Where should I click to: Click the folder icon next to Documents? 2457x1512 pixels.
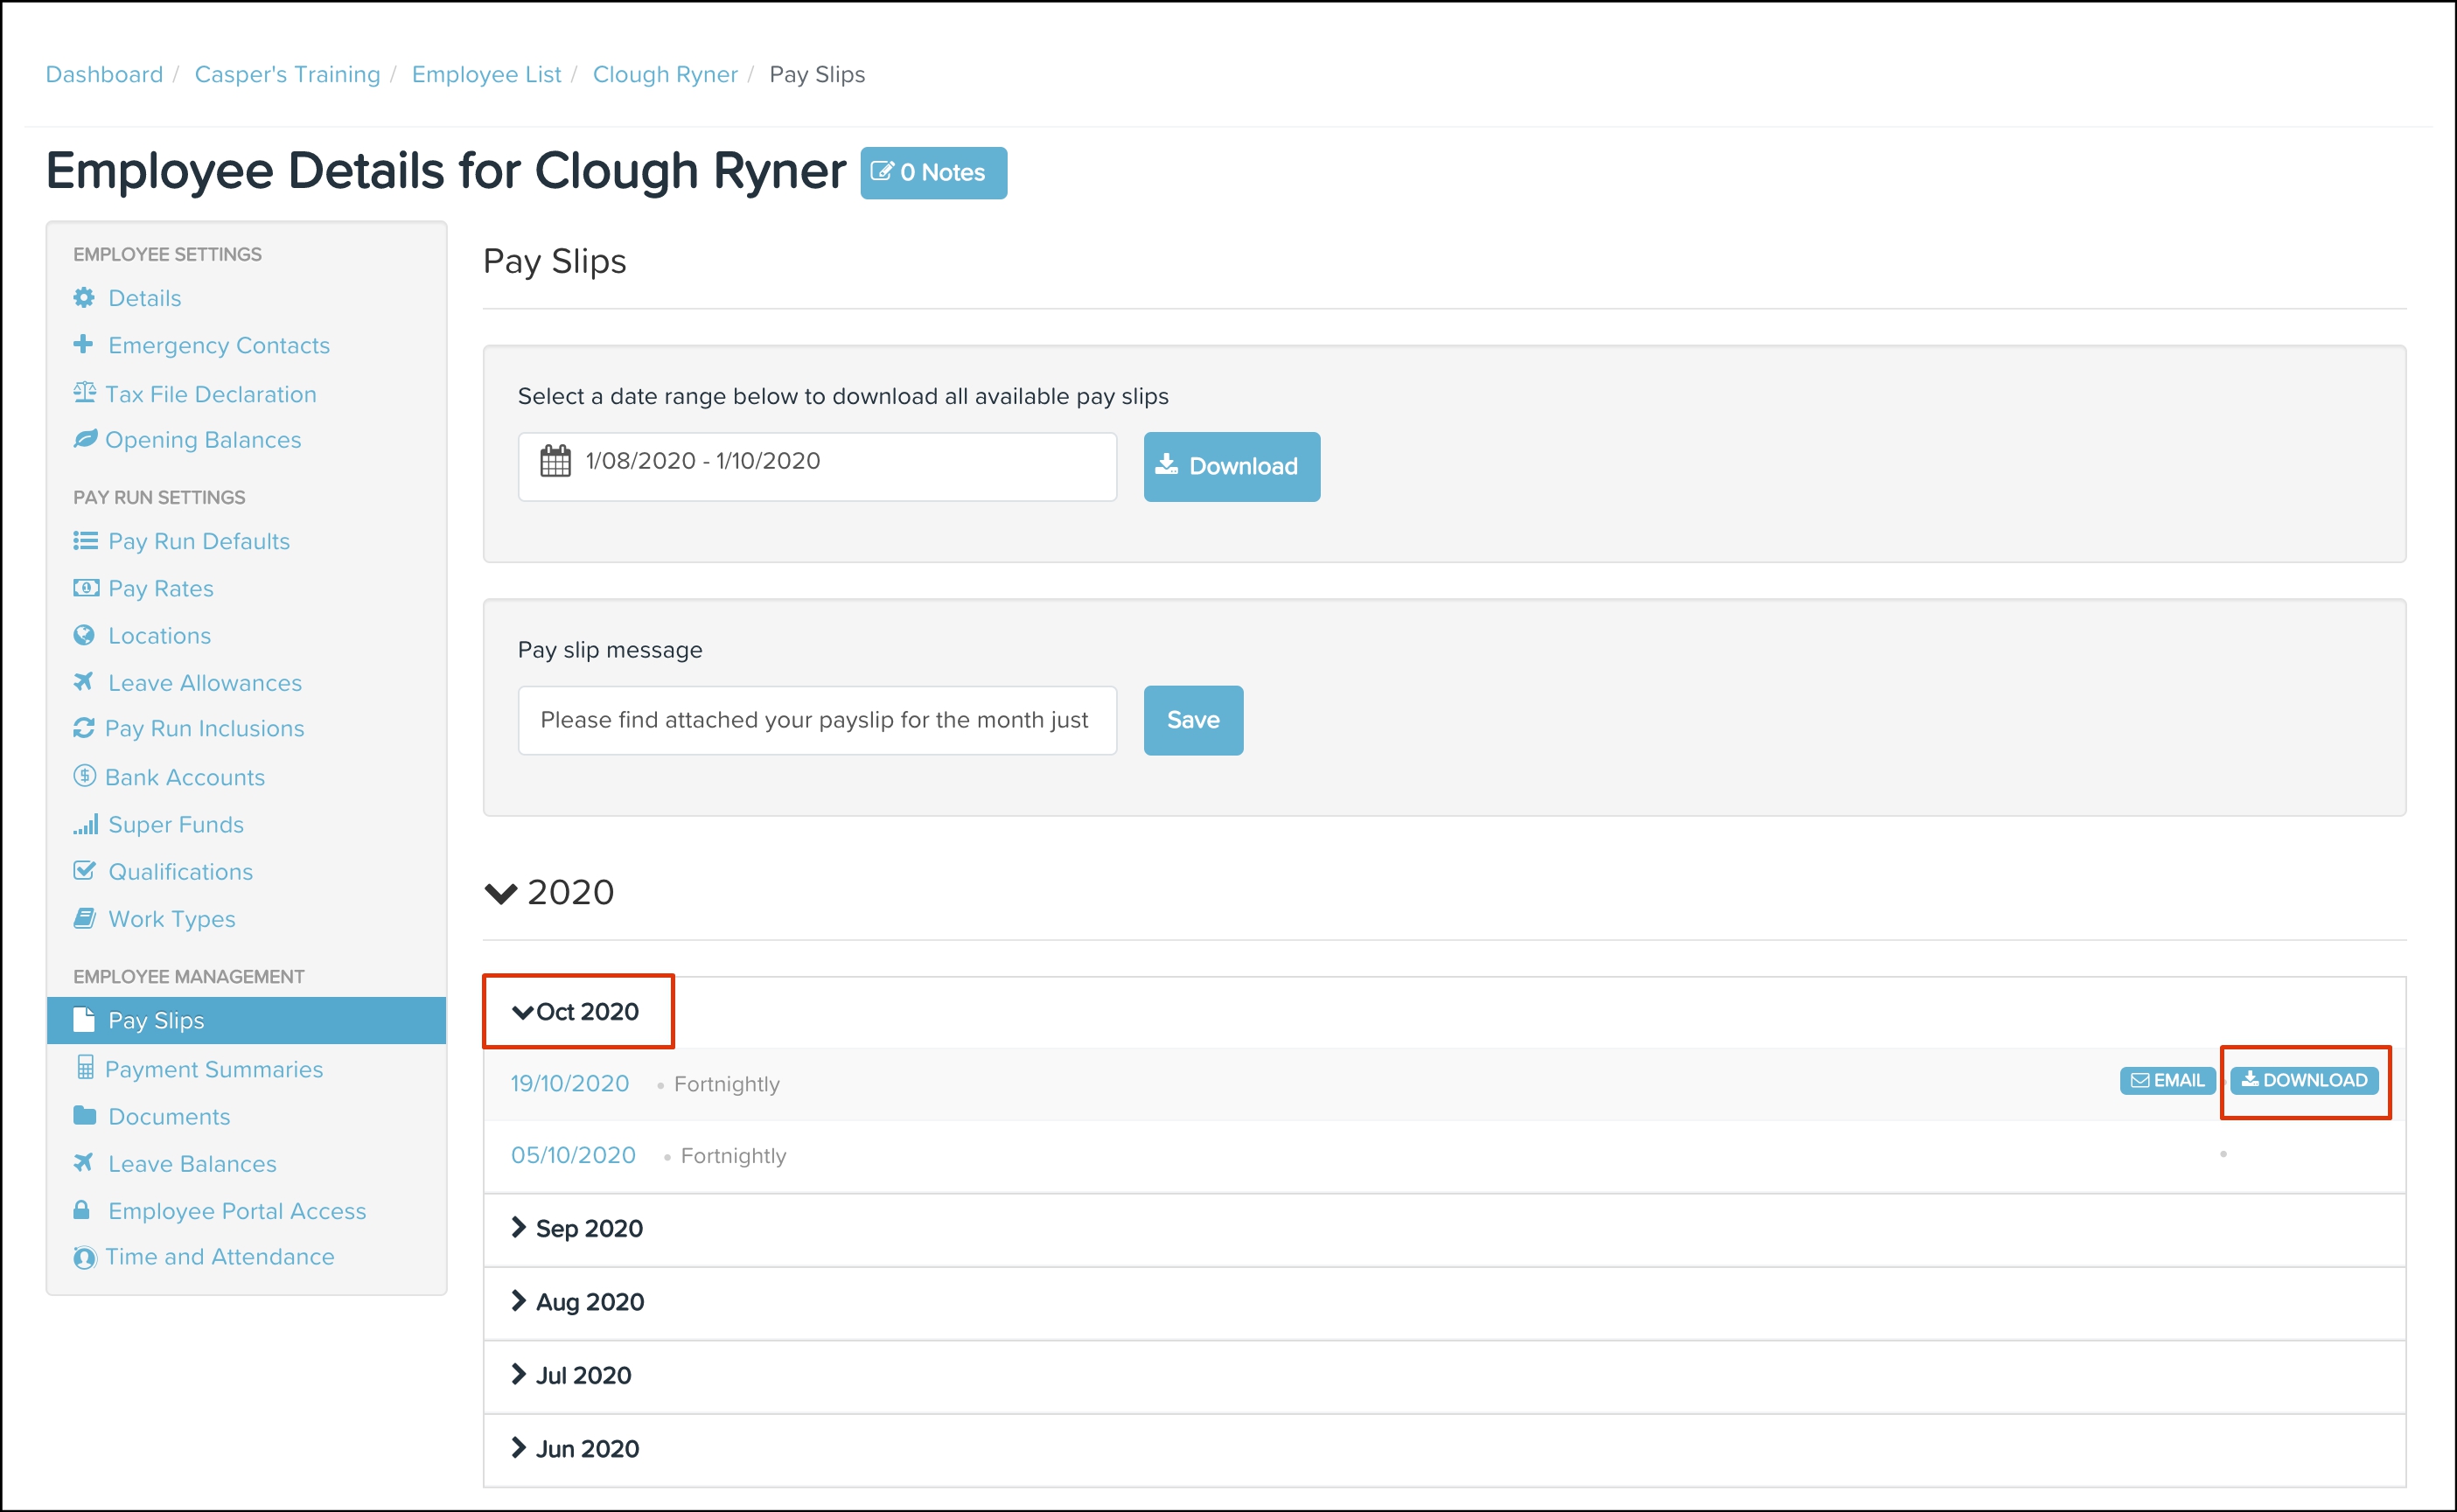pyautogui.click(x=84, y=1116)
